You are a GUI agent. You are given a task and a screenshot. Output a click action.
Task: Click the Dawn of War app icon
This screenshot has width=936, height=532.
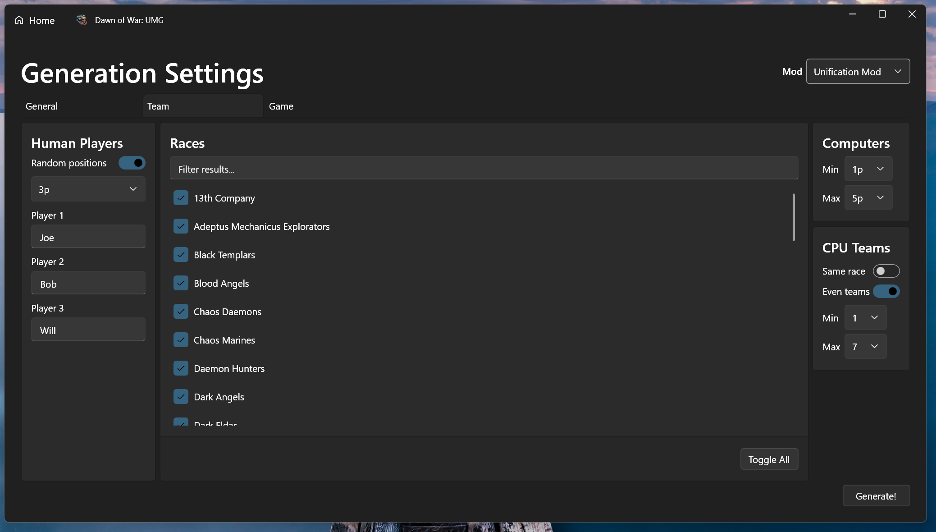(82, 20)
